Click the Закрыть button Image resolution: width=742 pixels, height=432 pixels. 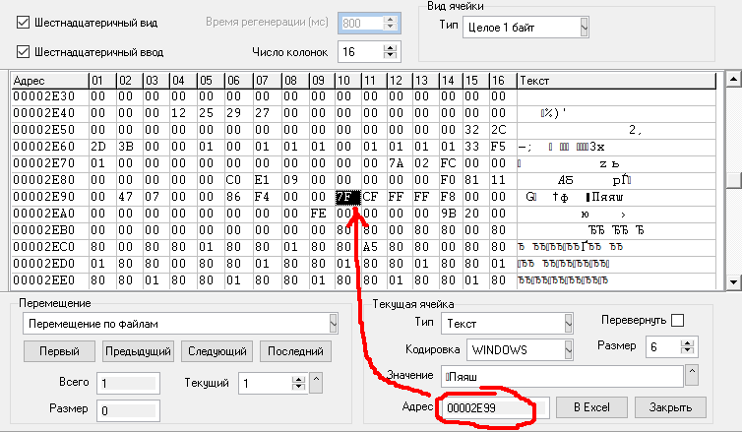(x=670, y=407)
